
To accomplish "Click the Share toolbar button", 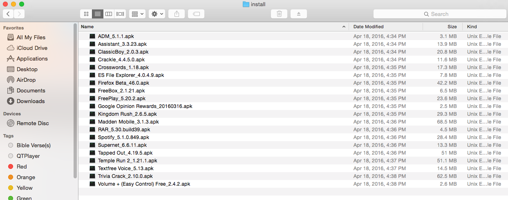I will click(177, 14).
